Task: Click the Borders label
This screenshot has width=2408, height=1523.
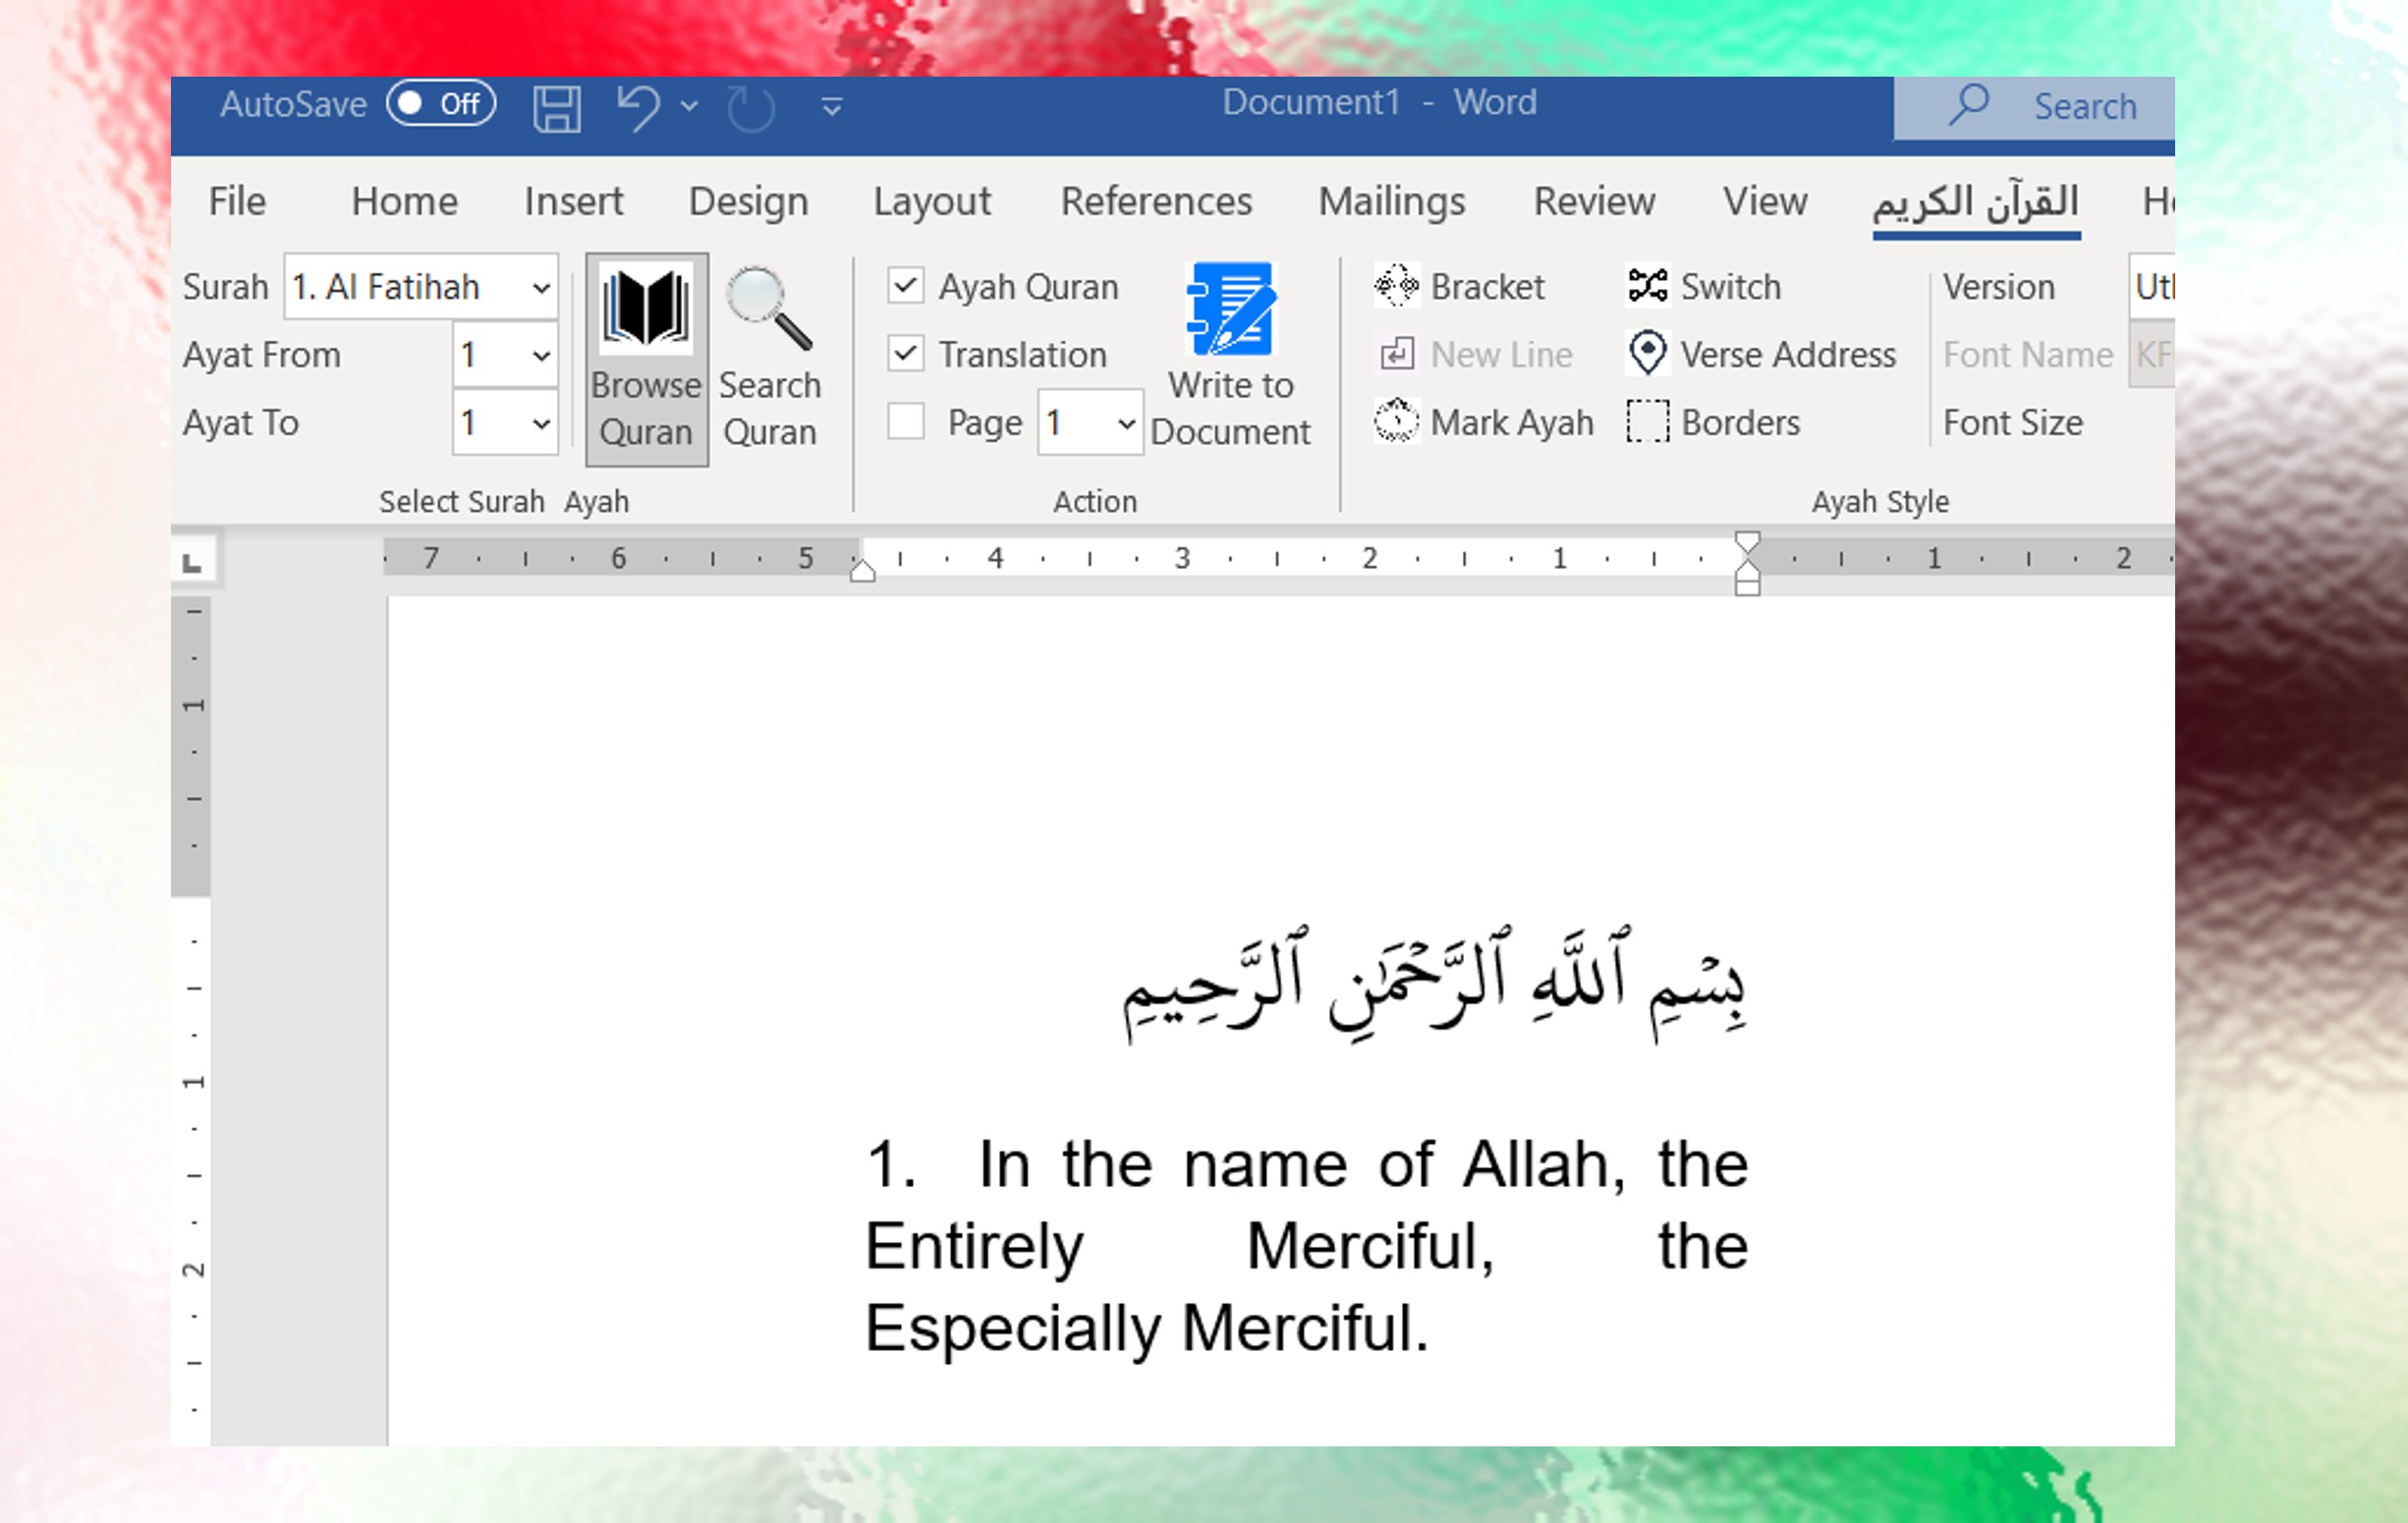Action: coord(1740,423)
